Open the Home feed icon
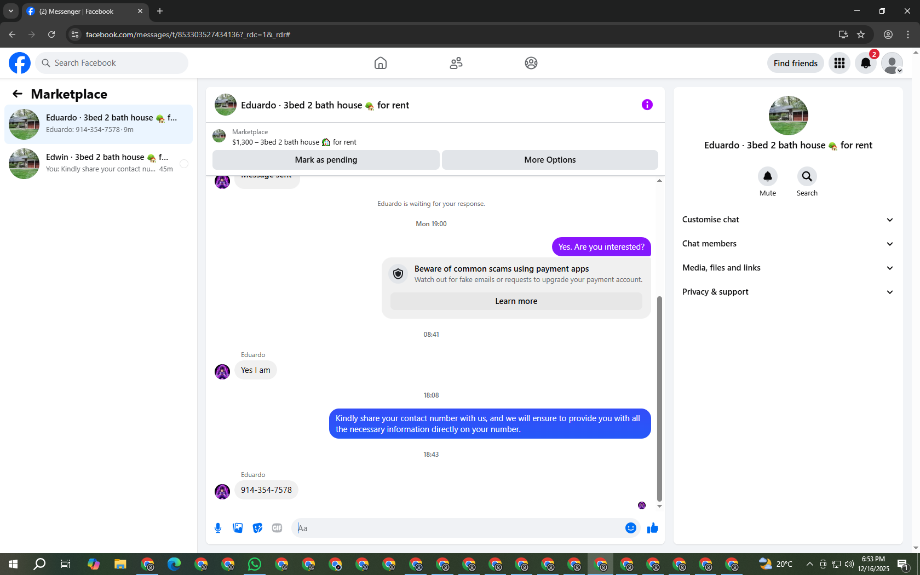Screen dimensions: 920x575 coord(381,63)
